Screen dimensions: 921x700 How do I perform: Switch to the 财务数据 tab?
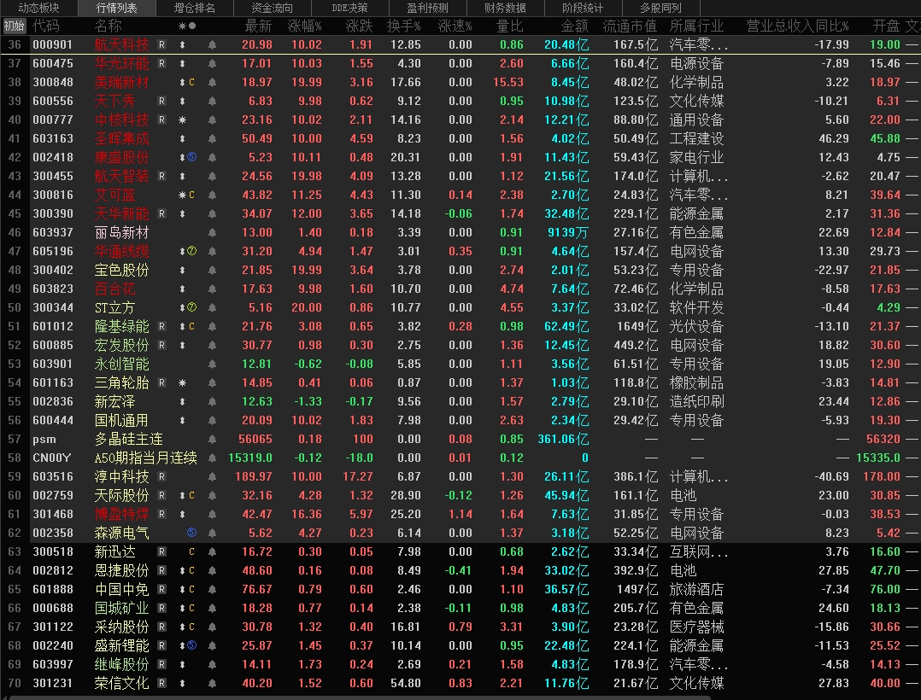[x=505, y=9]
